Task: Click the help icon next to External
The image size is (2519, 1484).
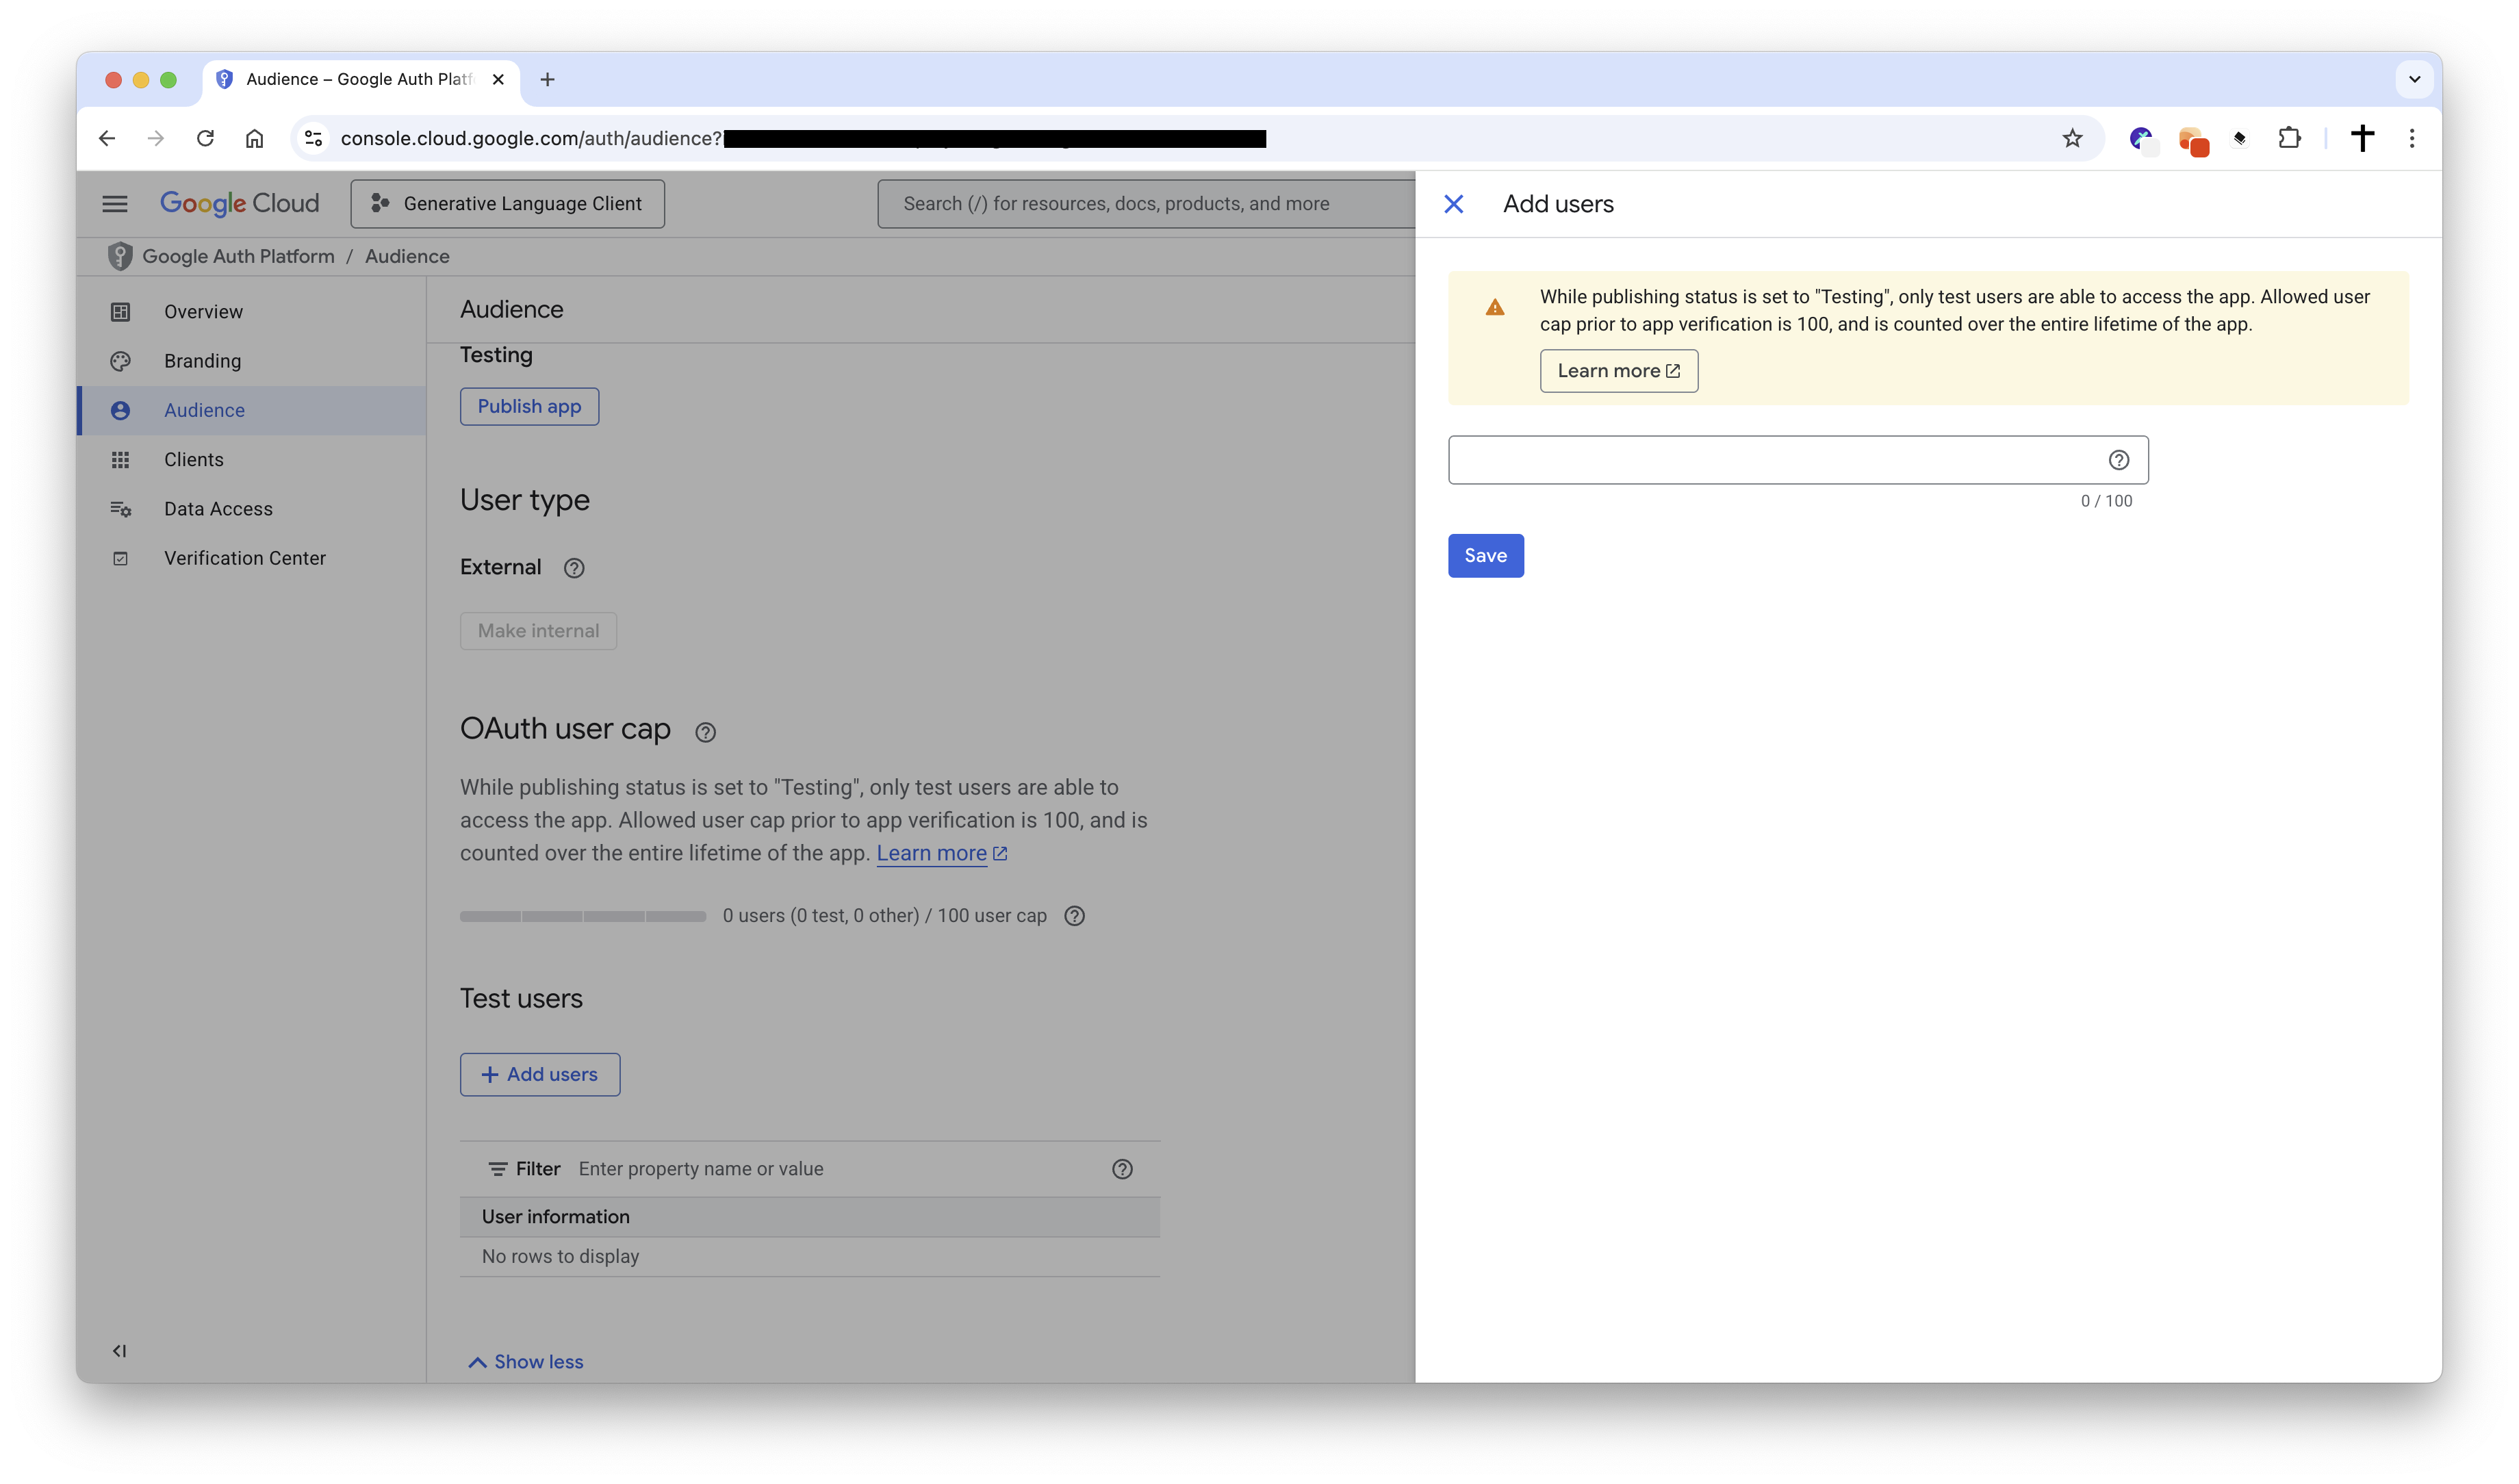Action: coord(574,568)
